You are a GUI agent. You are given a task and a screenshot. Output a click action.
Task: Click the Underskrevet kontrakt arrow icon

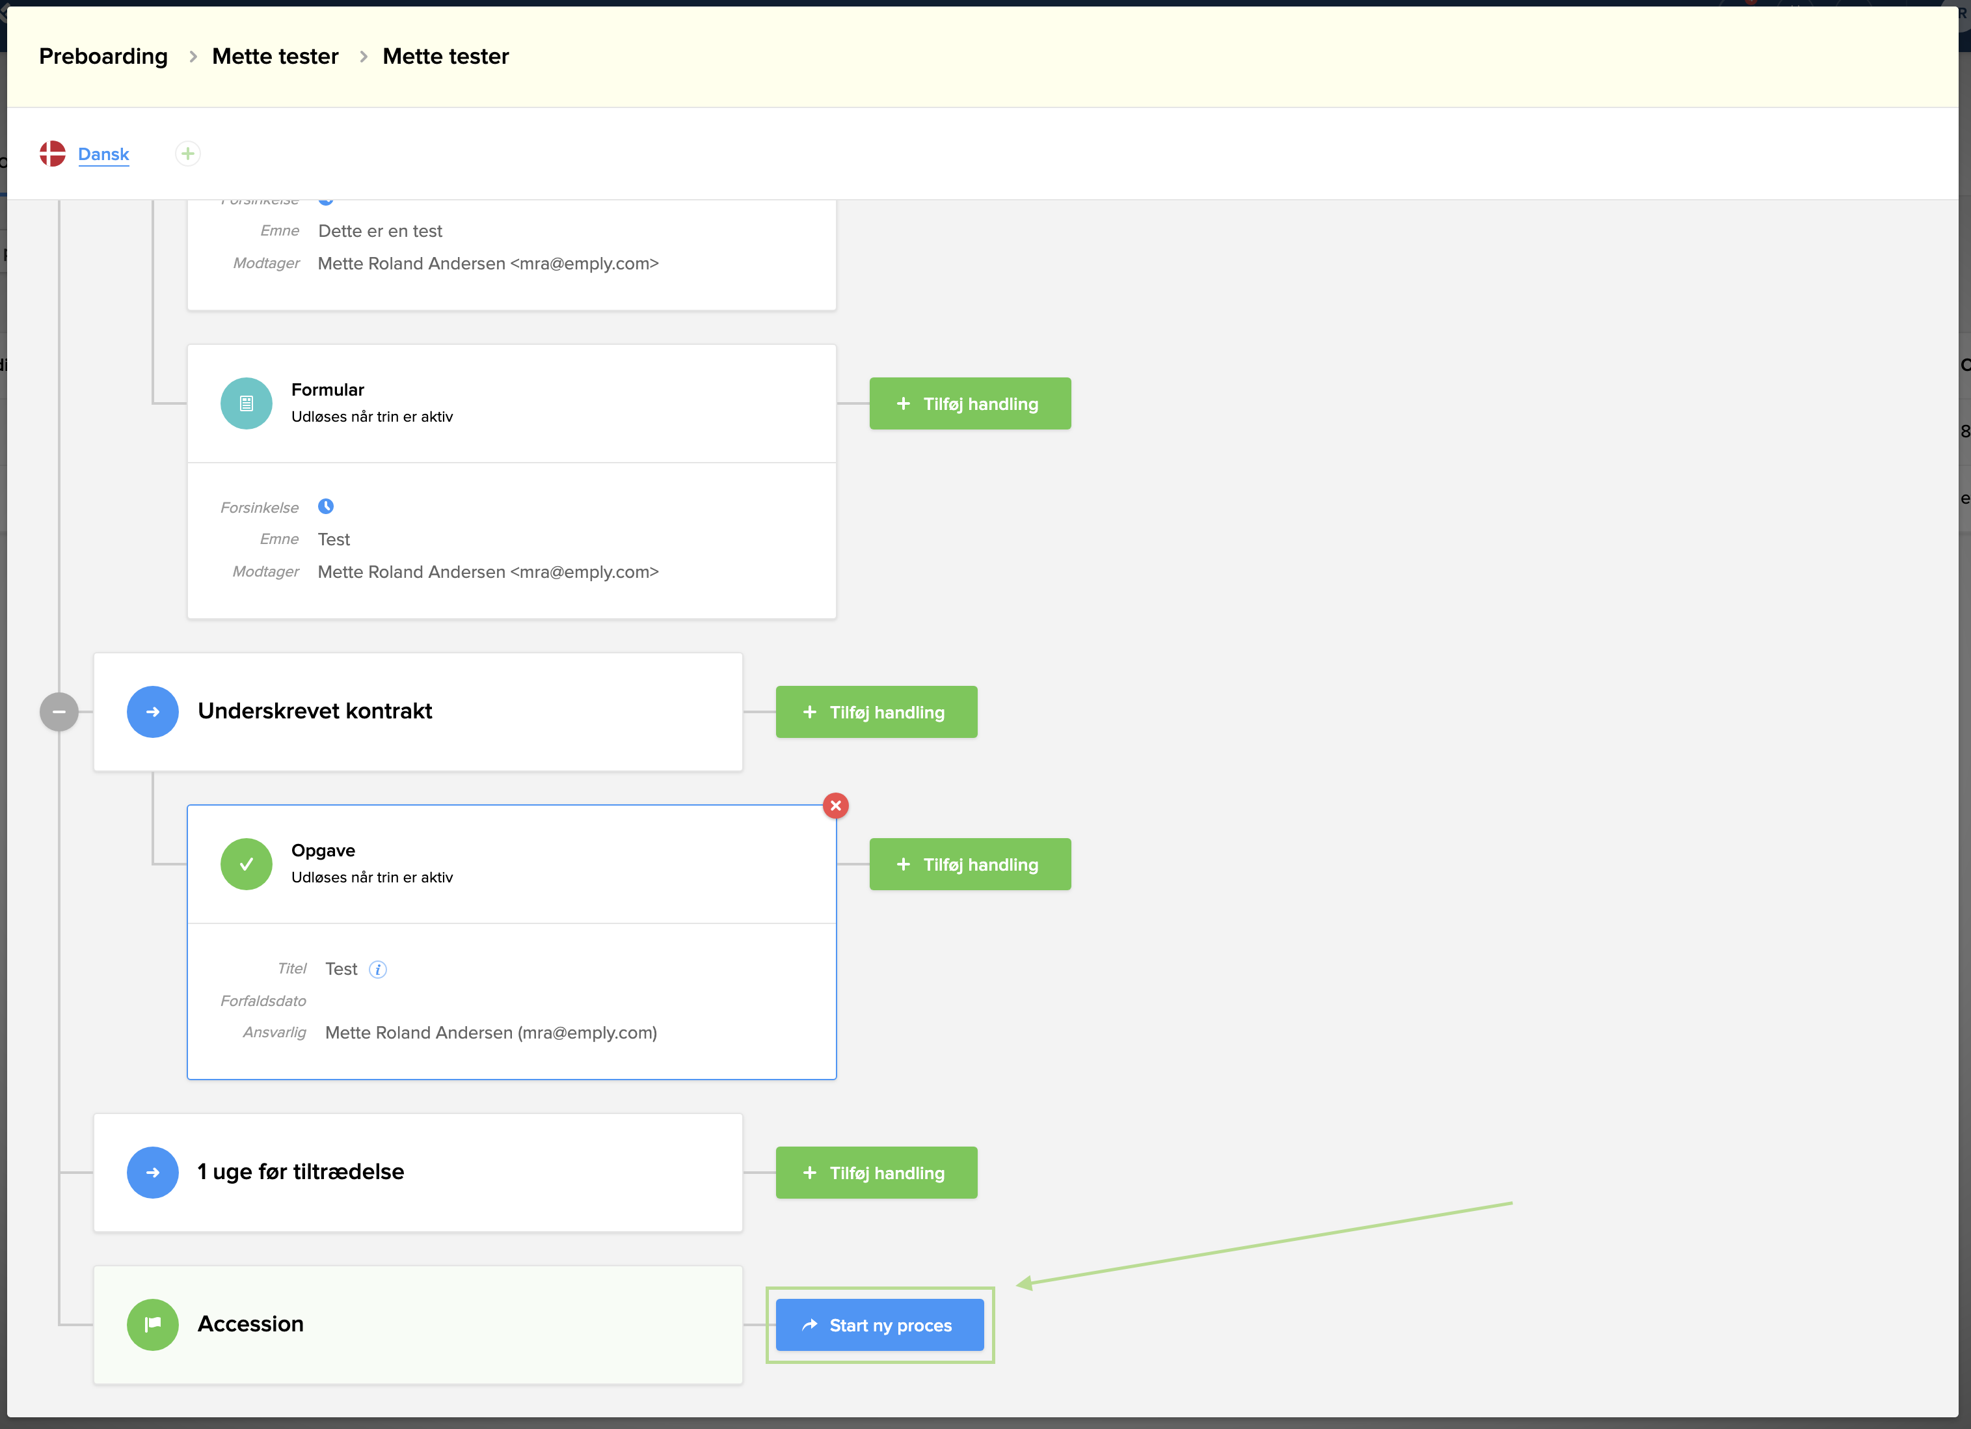click(x=153, y=712)
